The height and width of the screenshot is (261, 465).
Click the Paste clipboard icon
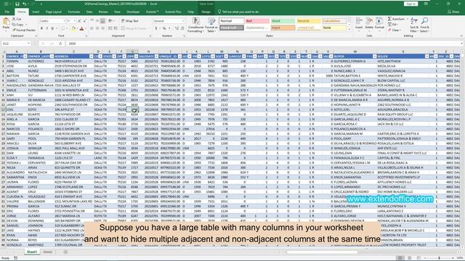tap(6, 22)
